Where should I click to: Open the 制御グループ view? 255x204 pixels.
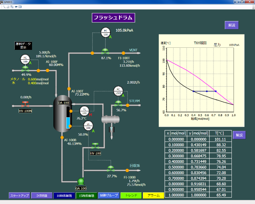click(x=108, y=195)
